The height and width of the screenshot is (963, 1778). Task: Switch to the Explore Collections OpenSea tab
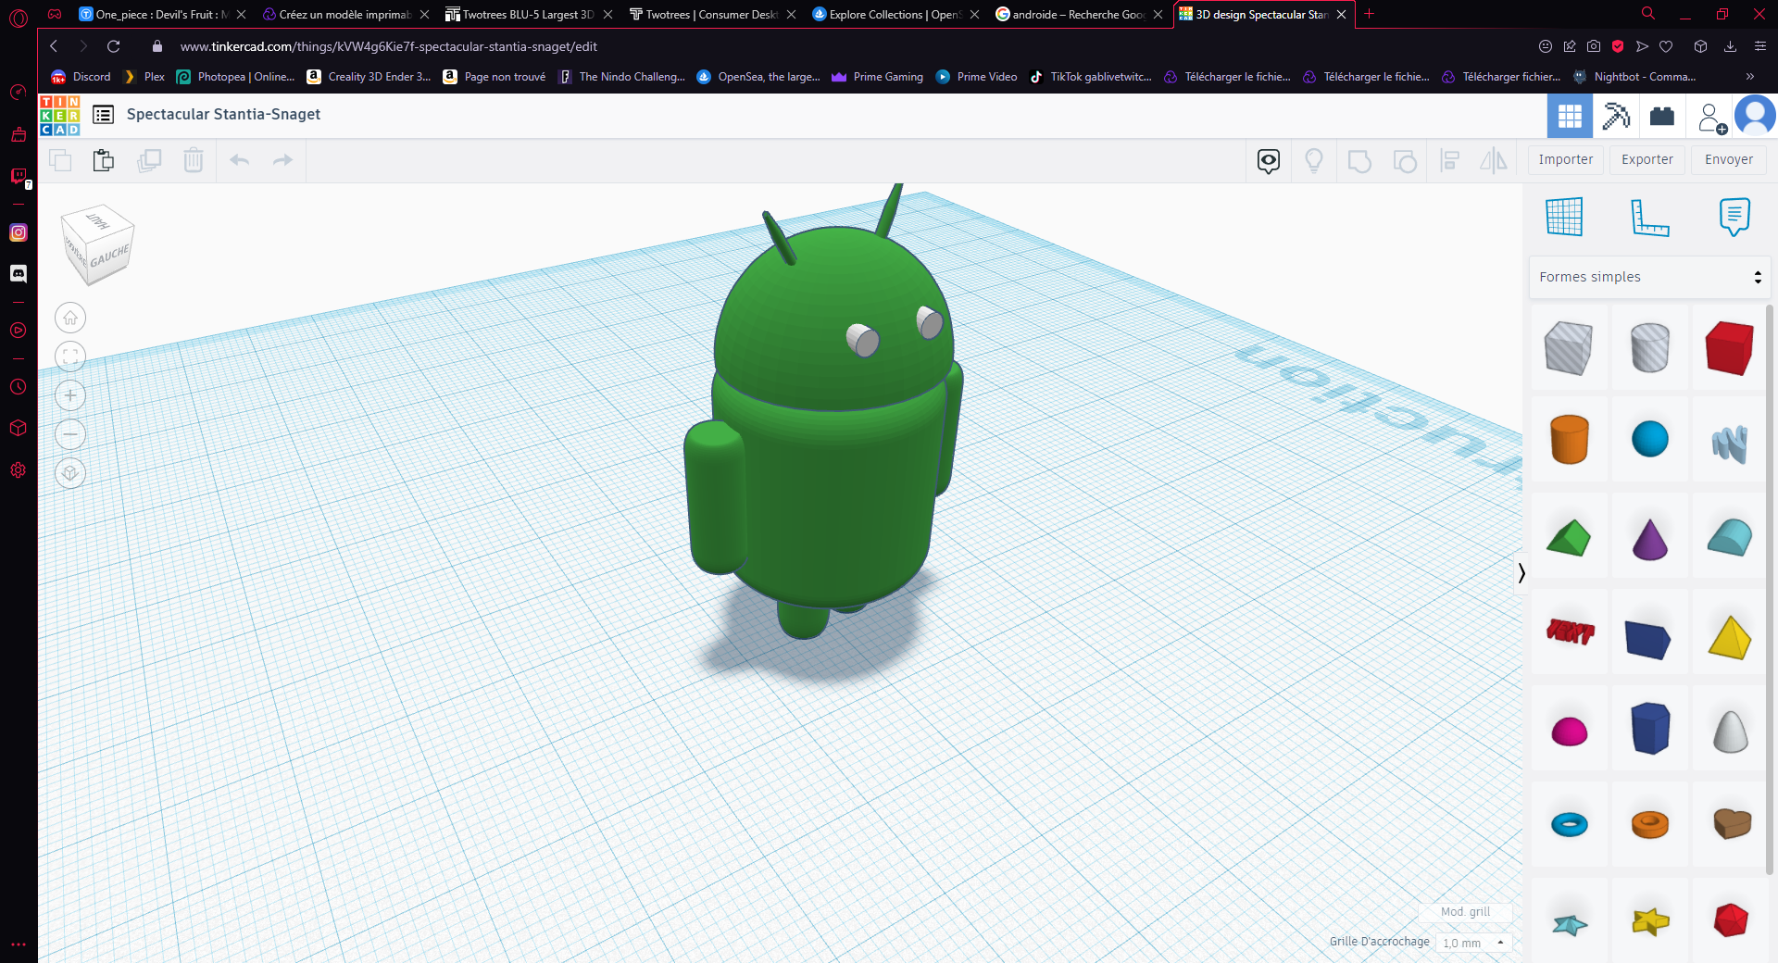point(889,14)
